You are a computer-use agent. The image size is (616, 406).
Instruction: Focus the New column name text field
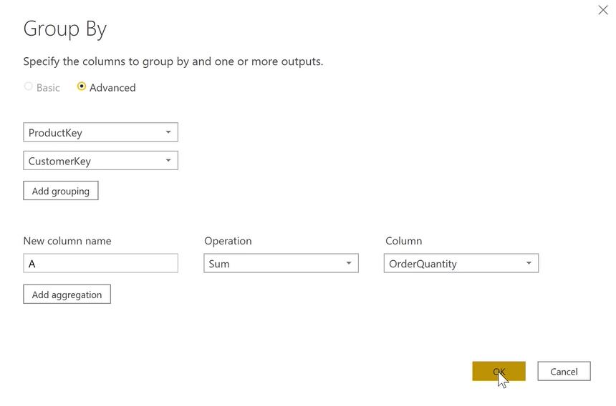(100, 264)
